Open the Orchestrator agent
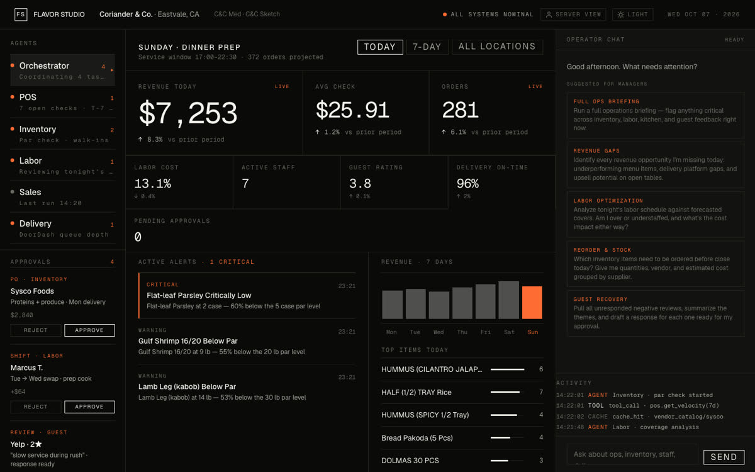Screen dimensions: 755x472 pyautogui.click(x=62, y=70)
